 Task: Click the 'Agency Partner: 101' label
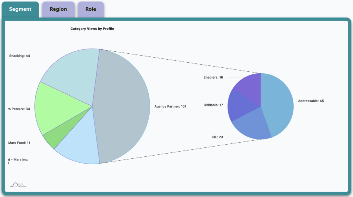[170, 106]
